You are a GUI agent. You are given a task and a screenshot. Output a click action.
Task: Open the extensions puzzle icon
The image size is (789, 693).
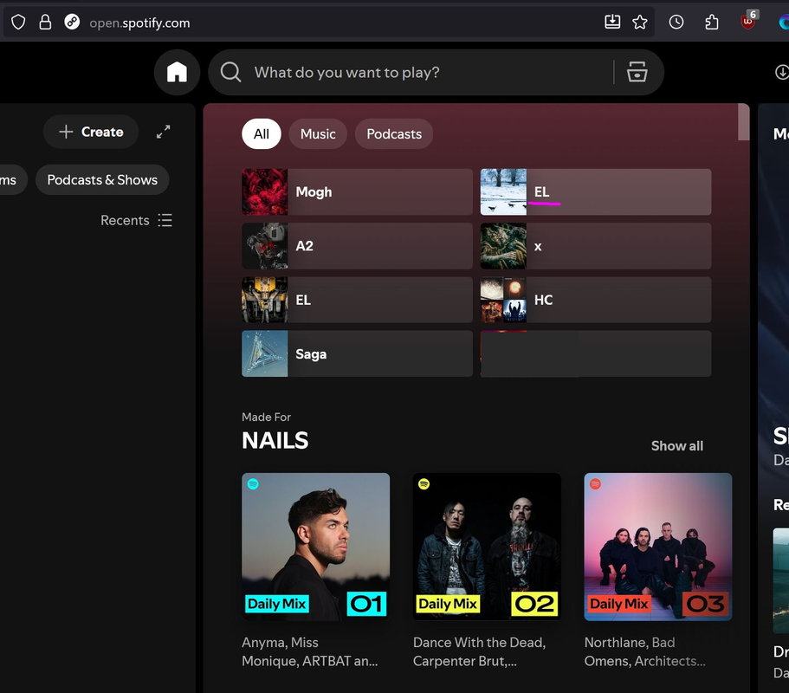click(x=712, y=23)
